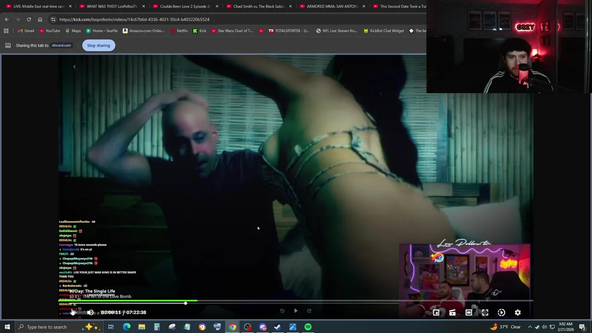Screen dimensions: 592x333
Task: Open the Amazon.com bookmark
Action: (x=143, y=31)
